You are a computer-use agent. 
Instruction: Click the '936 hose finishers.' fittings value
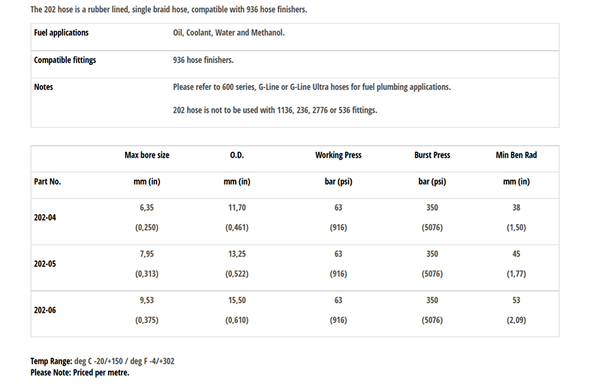[x=203, y=60]
